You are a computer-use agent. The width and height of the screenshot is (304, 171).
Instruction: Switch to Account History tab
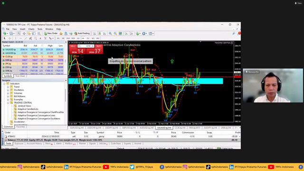[34, 143]
